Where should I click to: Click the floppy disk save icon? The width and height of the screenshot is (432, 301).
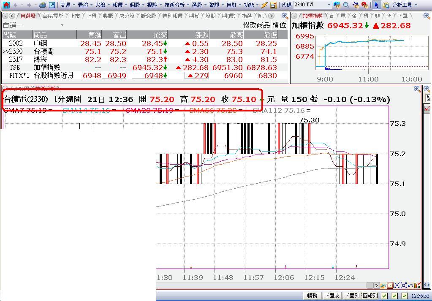(x=274, y=5)
